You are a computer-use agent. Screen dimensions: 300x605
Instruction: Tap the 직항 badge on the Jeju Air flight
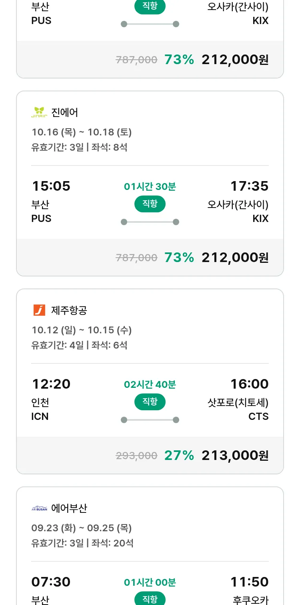pos(150,402)
